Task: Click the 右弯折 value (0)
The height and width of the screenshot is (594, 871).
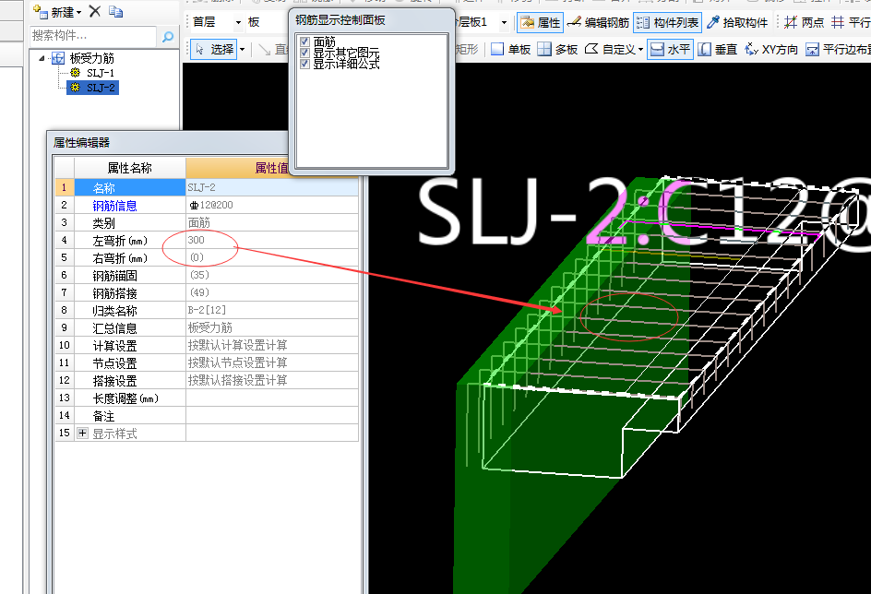Action: [x=197, y=257]
